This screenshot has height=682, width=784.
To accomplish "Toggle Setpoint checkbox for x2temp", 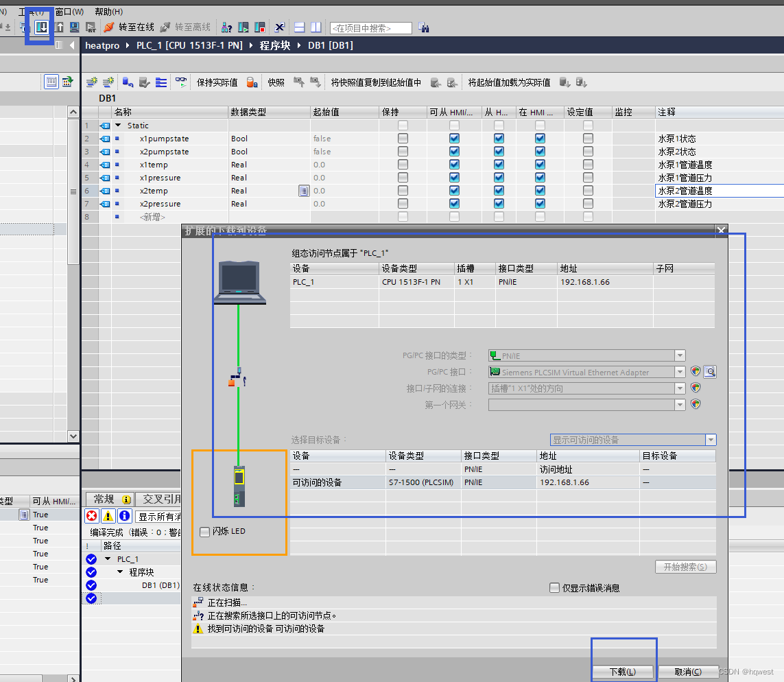I will pyautogui.click(x=588, y=191).
